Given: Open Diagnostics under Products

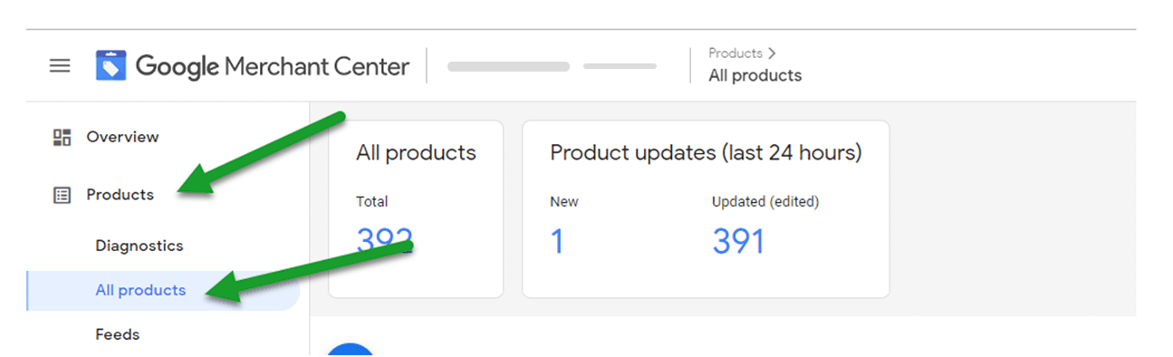Looking at the screenshot, I should (x=139, y=246).
